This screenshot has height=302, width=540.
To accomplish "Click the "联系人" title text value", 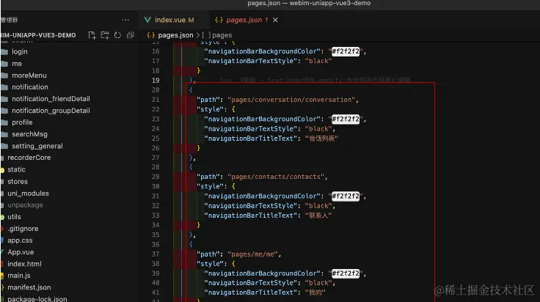I will (318, 216).
